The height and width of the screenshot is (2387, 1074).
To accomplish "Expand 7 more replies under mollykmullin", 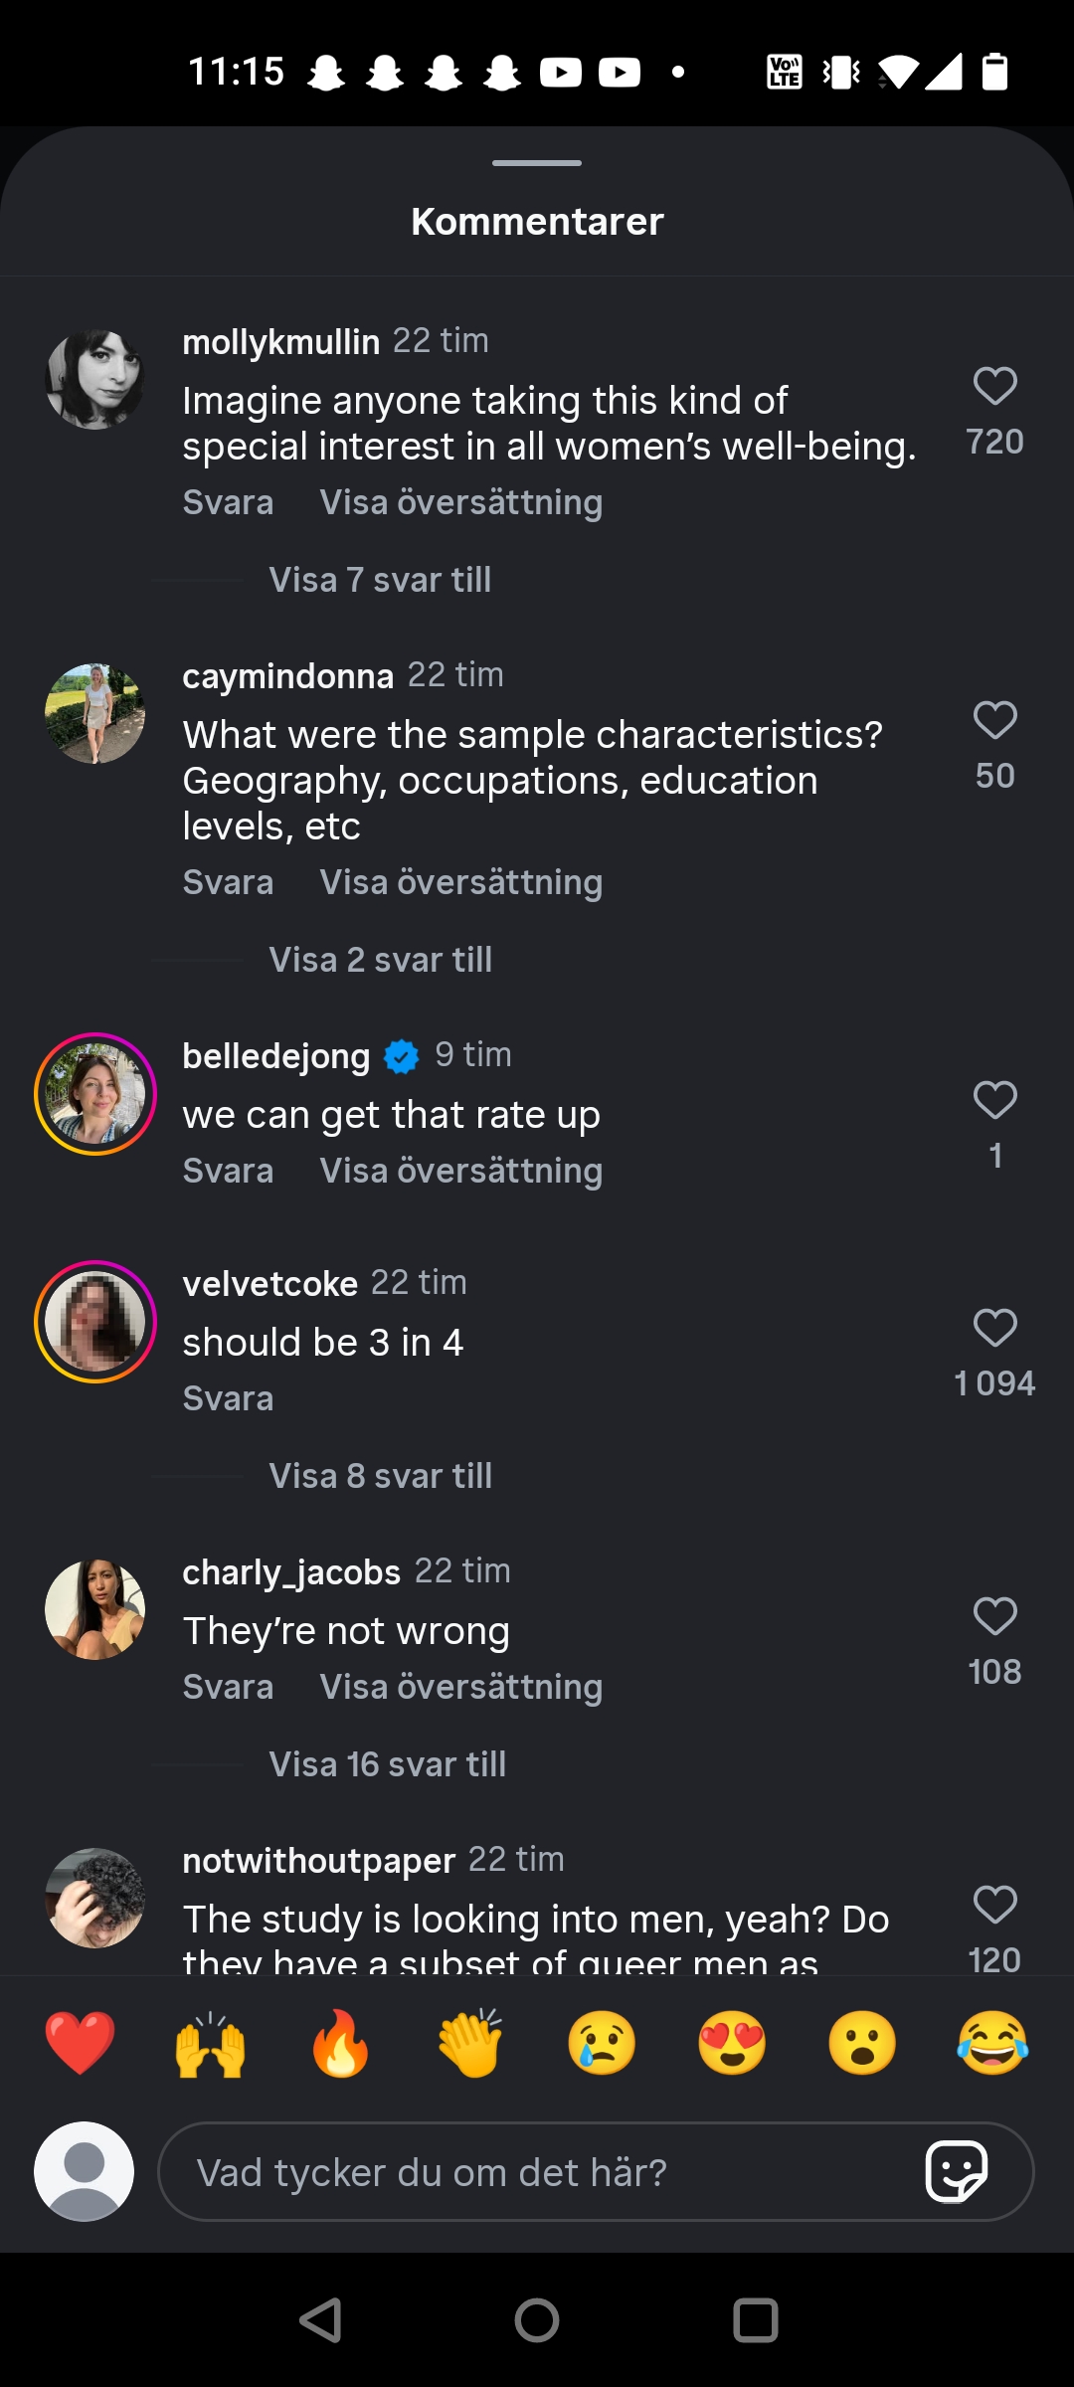I will point(380,580).
